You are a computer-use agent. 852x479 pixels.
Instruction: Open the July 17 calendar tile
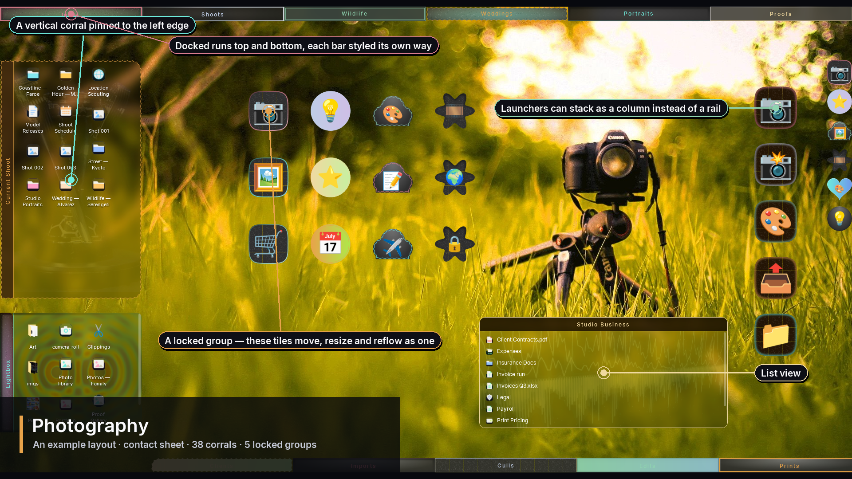click(331, 244)
